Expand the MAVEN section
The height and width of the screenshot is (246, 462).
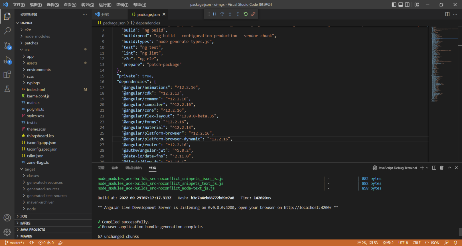pyautogui.click(x=53, y=236)
